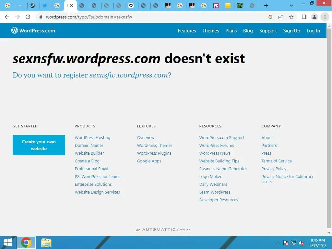
Task: Click Log In in the header
Action: click(313, 31)
